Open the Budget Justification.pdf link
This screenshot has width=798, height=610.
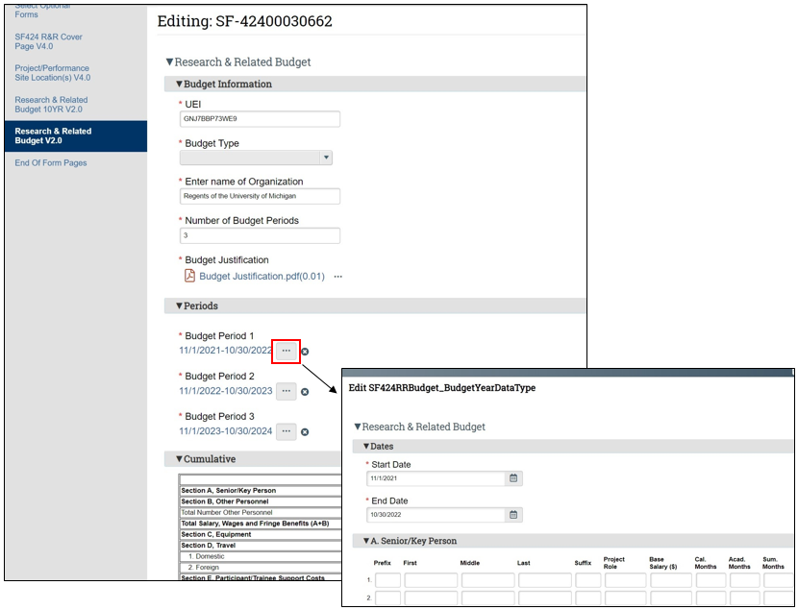[262, 276]
